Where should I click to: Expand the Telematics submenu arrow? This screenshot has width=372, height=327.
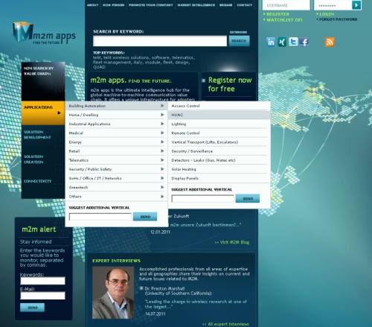[x=162, y=160]
